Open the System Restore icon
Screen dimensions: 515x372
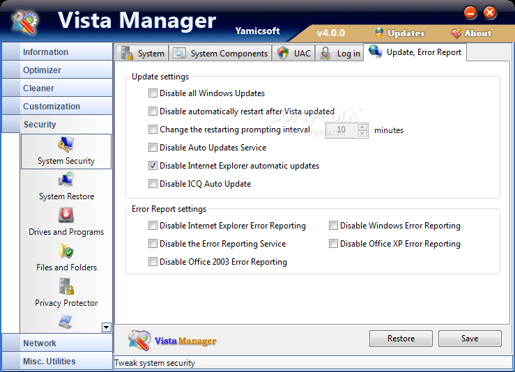click(x=66, y=180)
